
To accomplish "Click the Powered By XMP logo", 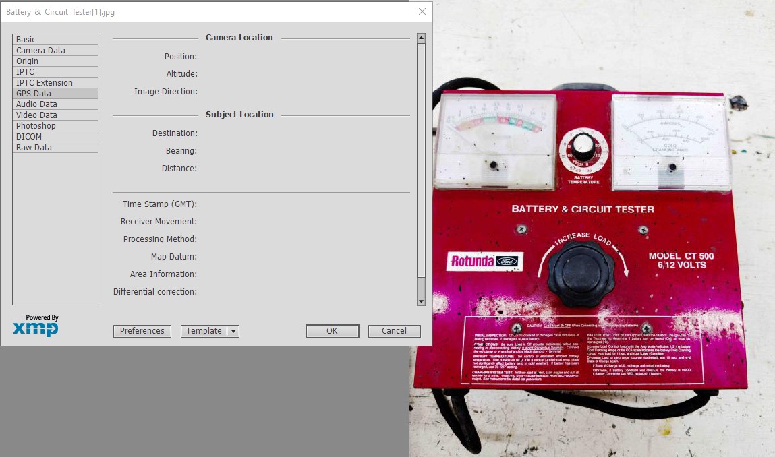I will click(x=36, y=326).
